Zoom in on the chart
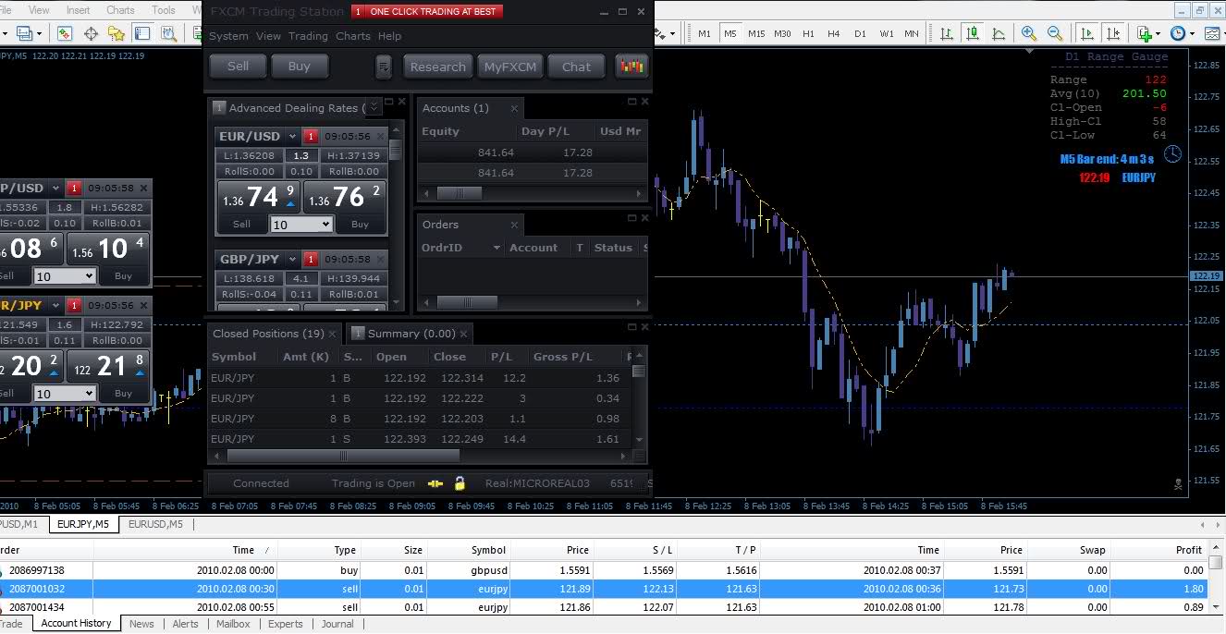This screenshot has height=634, width=1226. [1028, 33]
